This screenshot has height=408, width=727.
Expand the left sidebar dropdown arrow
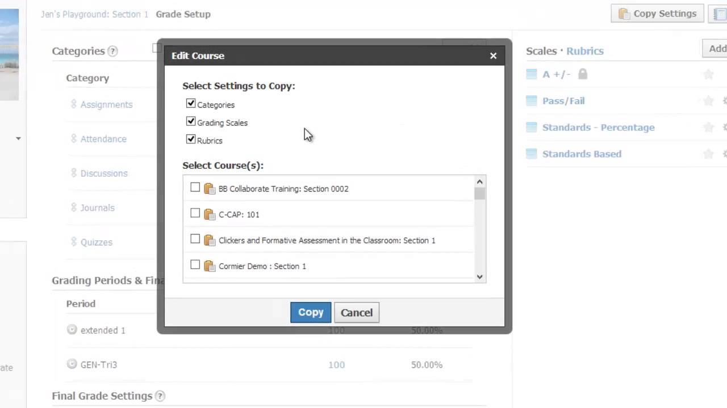pyautogui.click(x=18, y=138)
